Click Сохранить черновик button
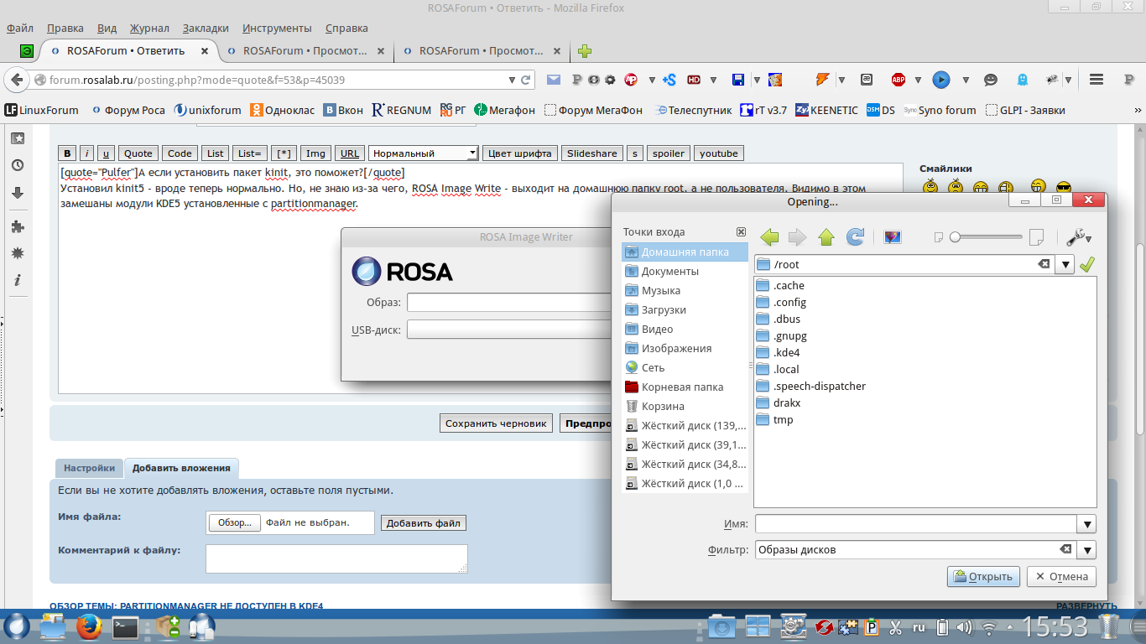1146x644 pixels. [496, 423]
